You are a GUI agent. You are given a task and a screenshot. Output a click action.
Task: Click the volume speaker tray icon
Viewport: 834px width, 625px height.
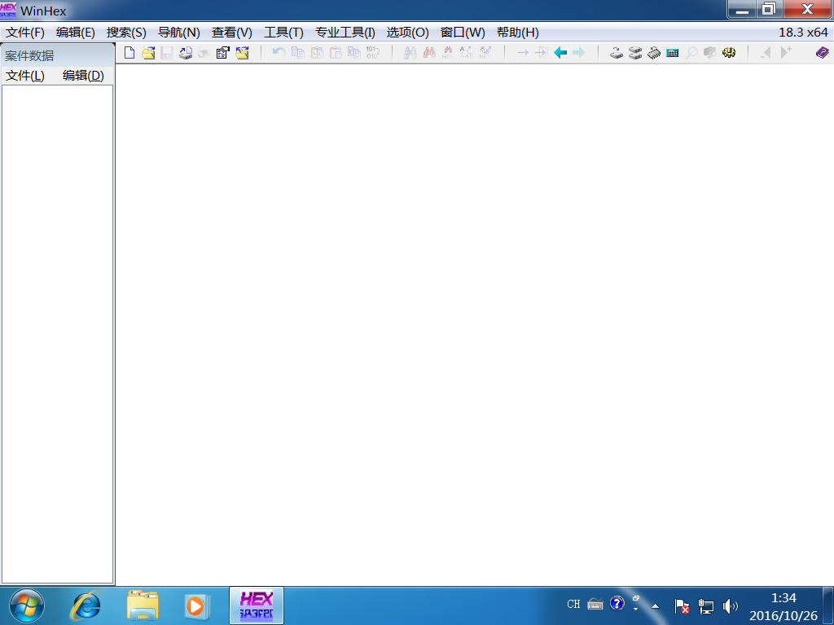731,605
